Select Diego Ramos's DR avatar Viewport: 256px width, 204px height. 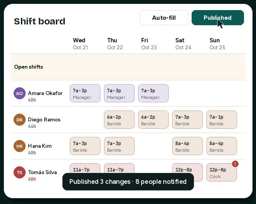pyautogui.click(x=19, y=119)
